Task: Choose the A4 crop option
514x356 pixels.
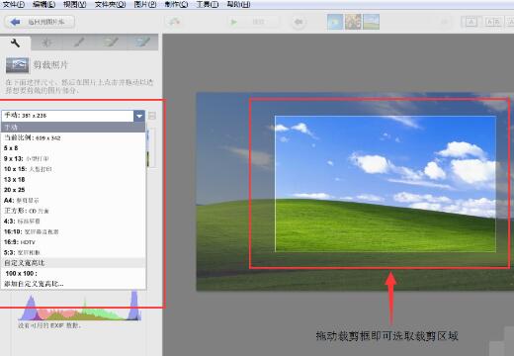Action: click(73, 200)
